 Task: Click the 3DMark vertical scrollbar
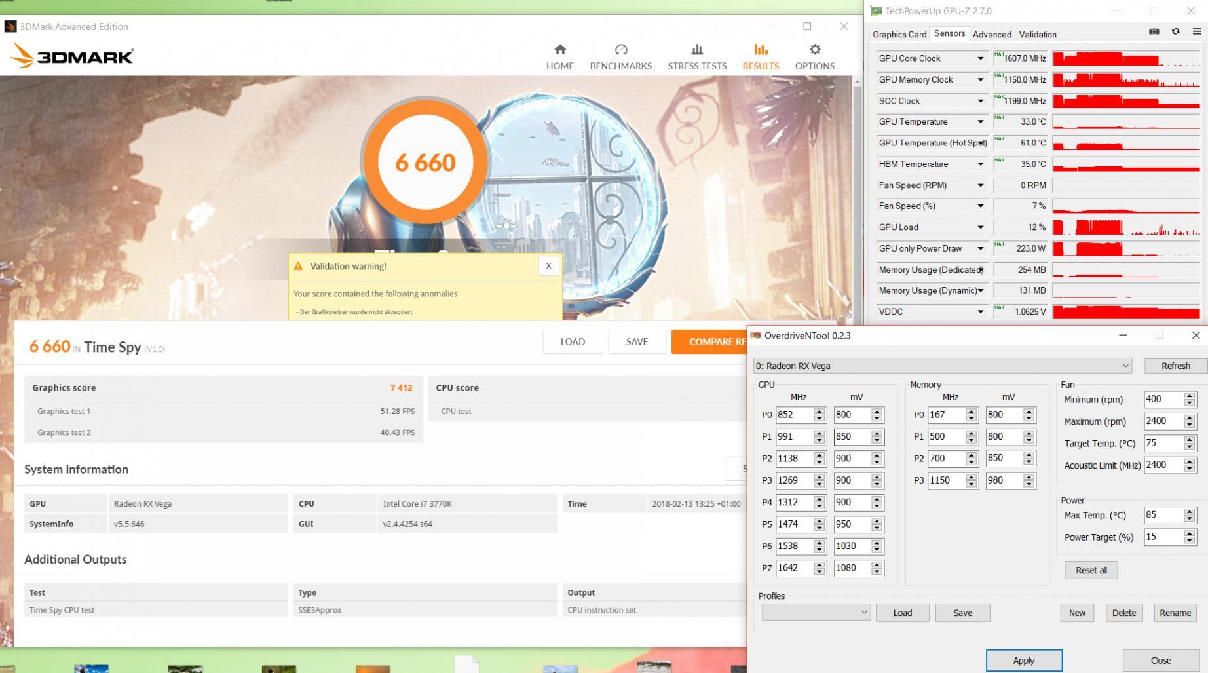857,200
